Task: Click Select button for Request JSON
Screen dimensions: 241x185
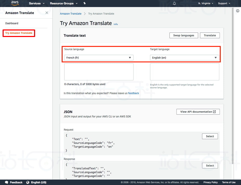Action: (x=210, y=136)
